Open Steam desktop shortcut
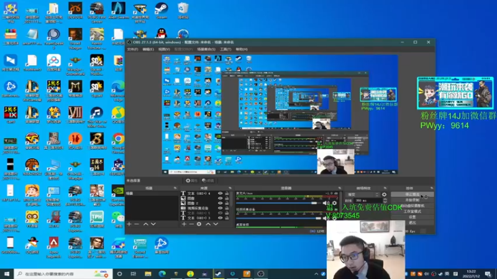The height and width of the screenshot is (279, 497). click(x=162, y=11)
